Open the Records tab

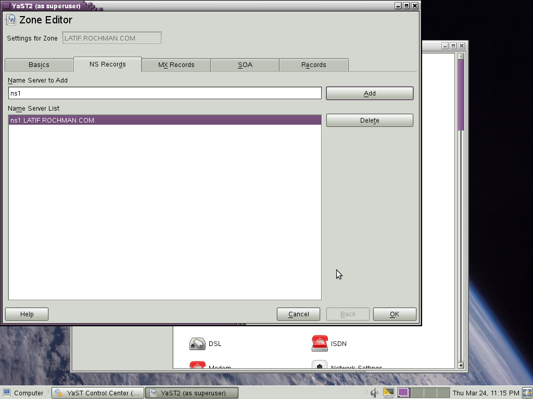click(314, 65)
